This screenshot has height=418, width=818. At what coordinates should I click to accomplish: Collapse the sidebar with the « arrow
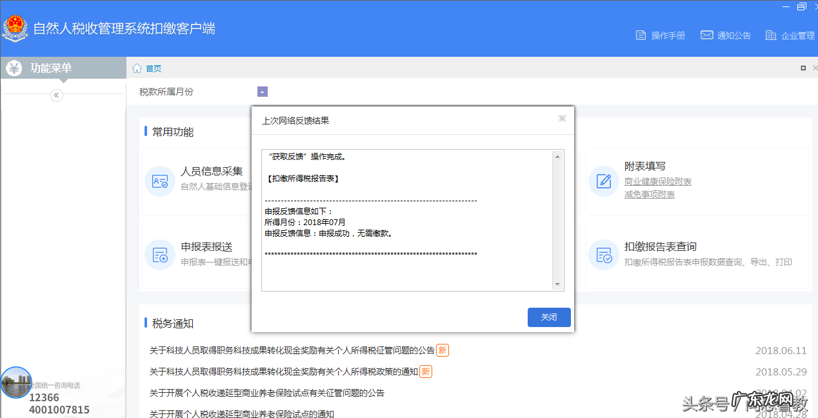click(x=56, y=95)
